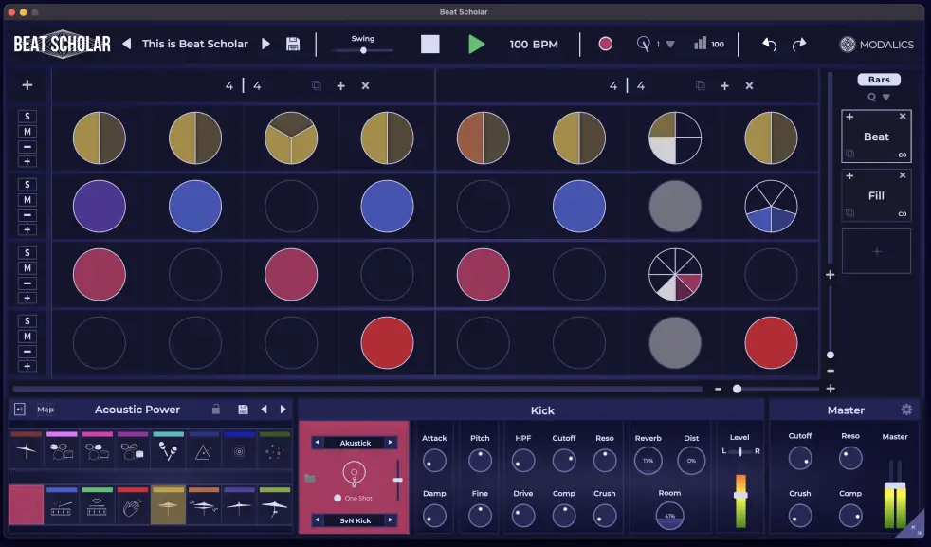Open the Master settings gear

point(906,410)
